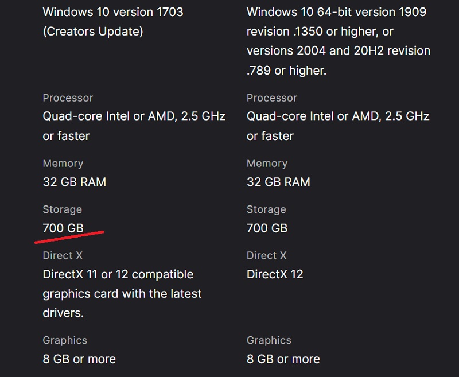Select the left column Graphics label
The image size is (459, 377).
[65, 340]
